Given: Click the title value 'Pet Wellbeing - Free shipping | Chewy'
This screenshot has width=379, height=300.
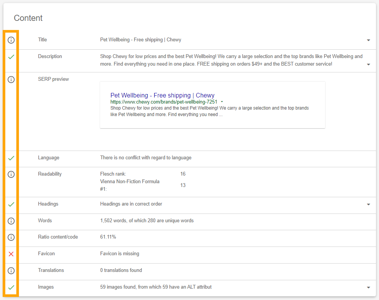Looking at the screenshot, I should point(141,40).
